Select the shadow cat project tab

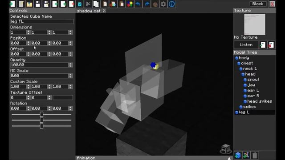click(x=89, y=11)
